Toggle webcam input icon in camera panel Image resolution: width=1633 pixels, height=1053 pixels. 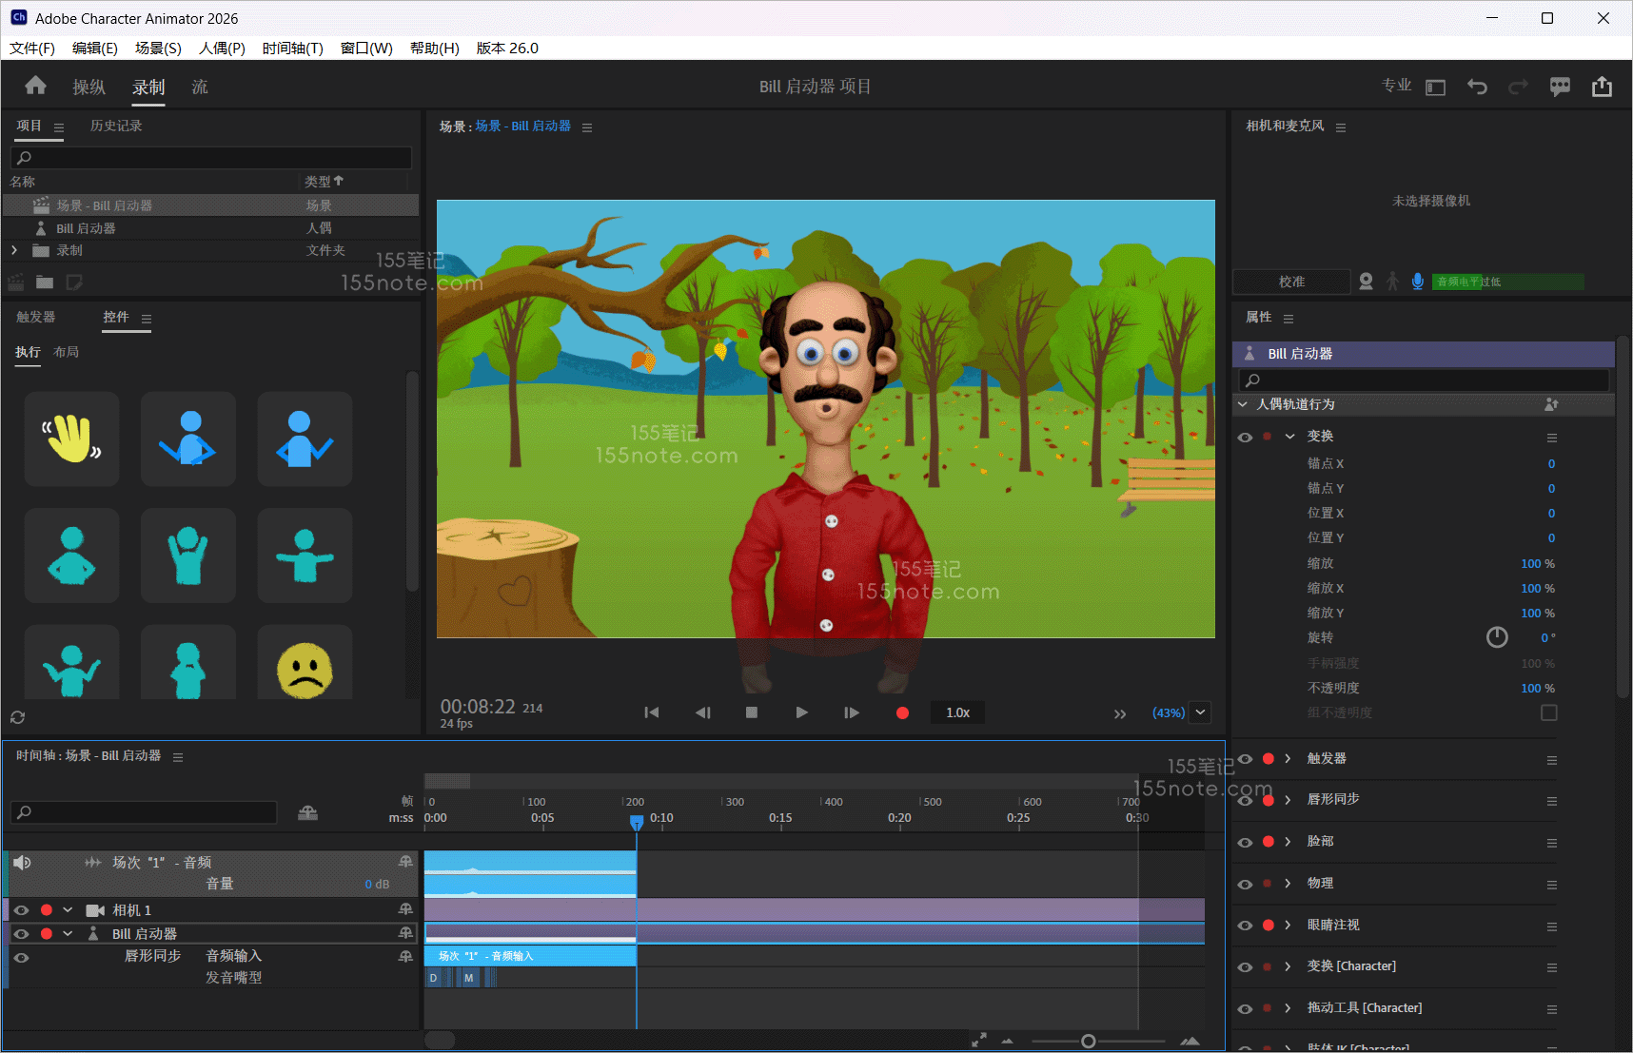pyautogui.click(x=1366, y=282)
